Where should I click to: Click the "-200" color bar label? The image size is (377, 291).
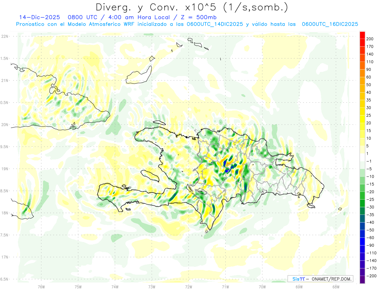pos(372,276)
